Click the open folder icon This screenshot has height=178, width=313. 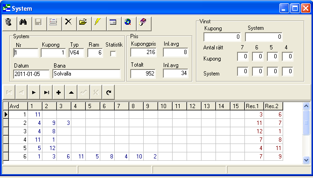pyautogui.click(x=84, y=23)
